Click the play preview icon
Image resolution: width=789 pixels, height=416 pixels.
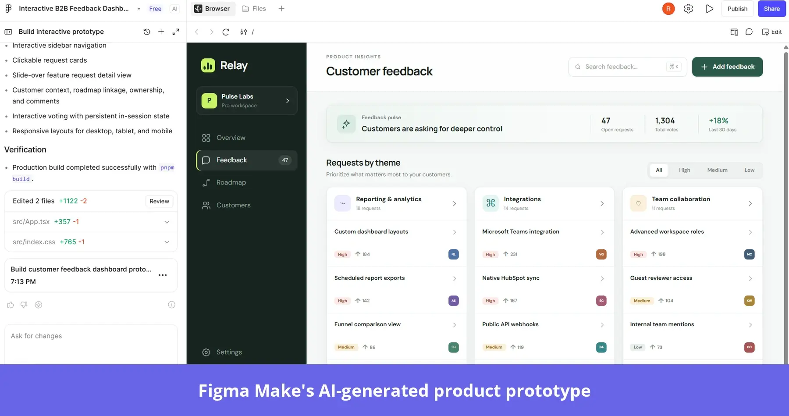[x=709, y=9]
